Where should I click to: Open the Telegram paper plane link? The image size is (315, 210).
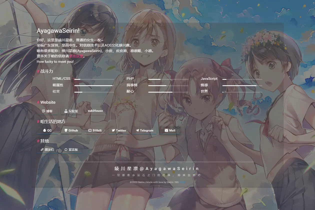point(144,130)
